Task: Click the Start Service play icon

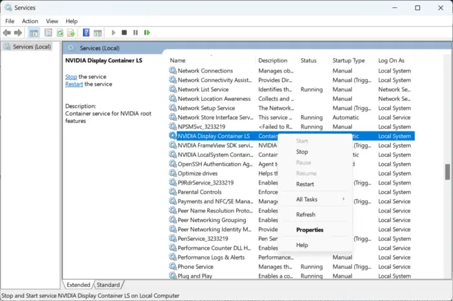Action: coord(113,32)
